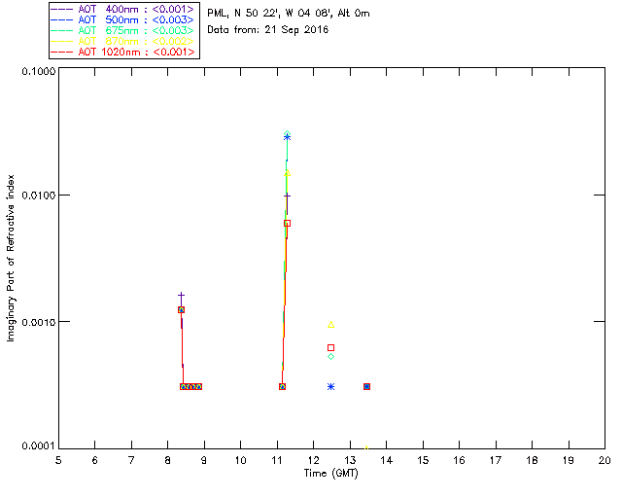This screenshot has height=498, width=622.
Task: Select the purple plus marker at the 0.0100 level
Action: (x=288, y=196)
